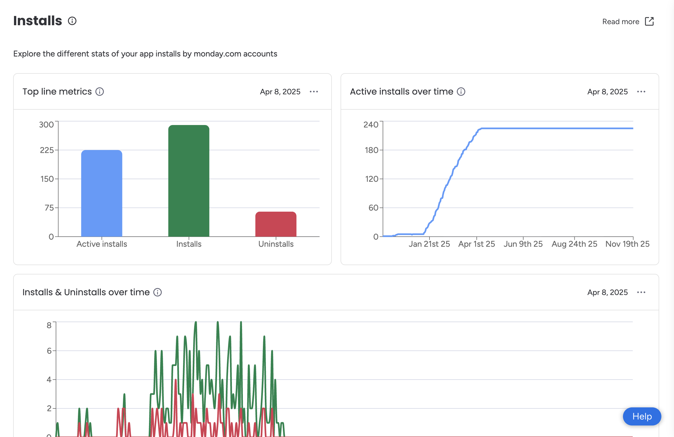Screen dimensions: 674x437
Task: Click the external link icon beside Read more
Action: [x=649, y=21]
